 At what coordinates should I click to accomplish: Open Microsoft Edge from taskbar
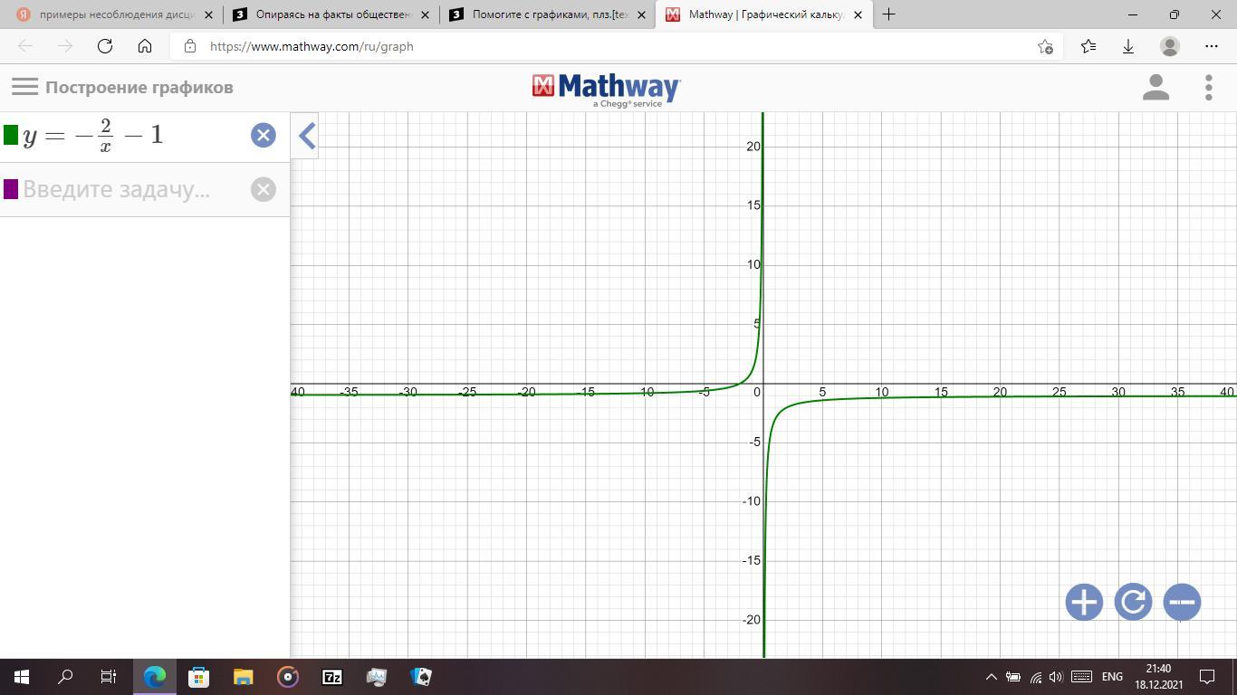coord(155,676)
